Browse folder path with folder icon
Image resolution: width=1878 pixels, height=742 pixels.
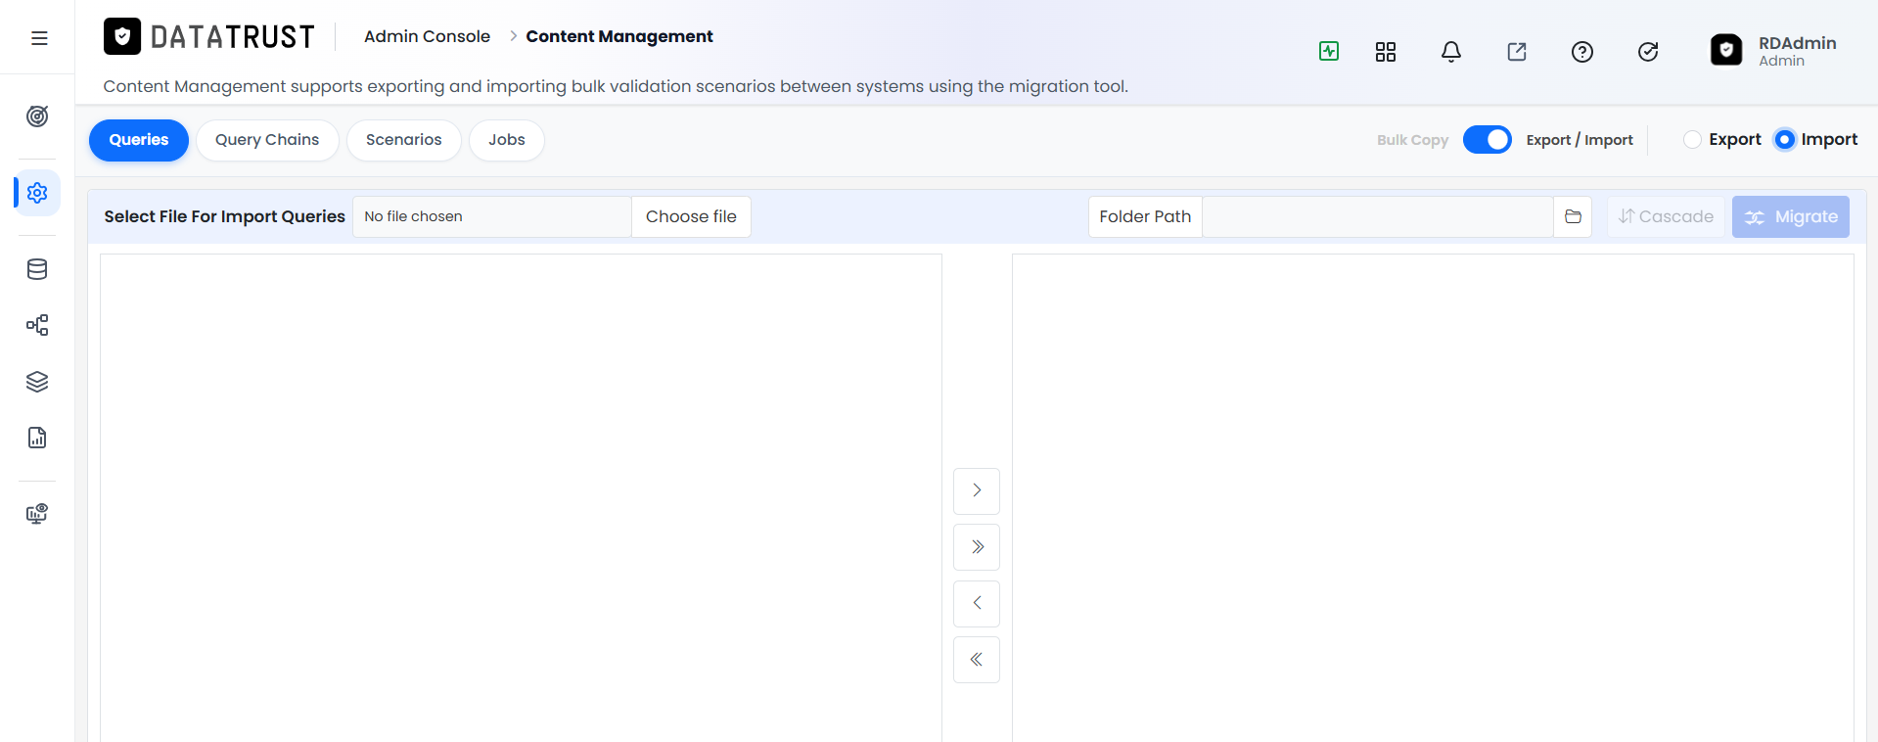pyautogui.click(x=1573, y=216)
